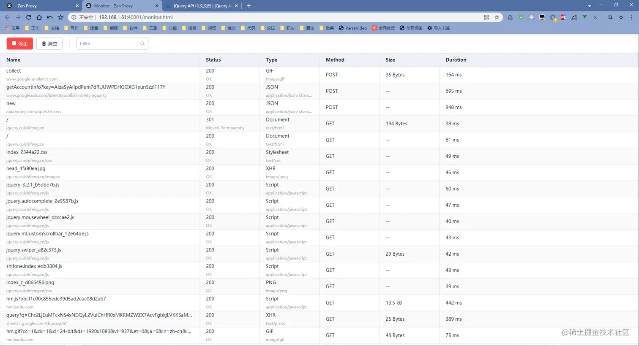Open the 杀死标签 bookmark
This screenshot has height=346, width=639.
click(411, 28)
